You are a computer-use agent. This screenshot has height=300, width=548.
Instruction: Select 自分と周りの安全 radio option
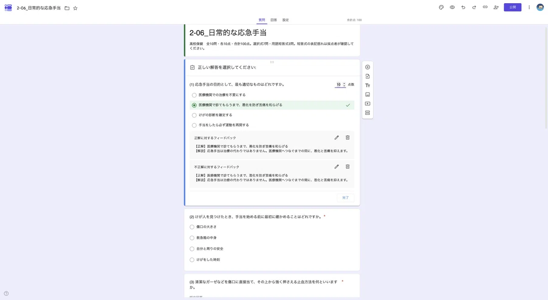tap(192, 248)
